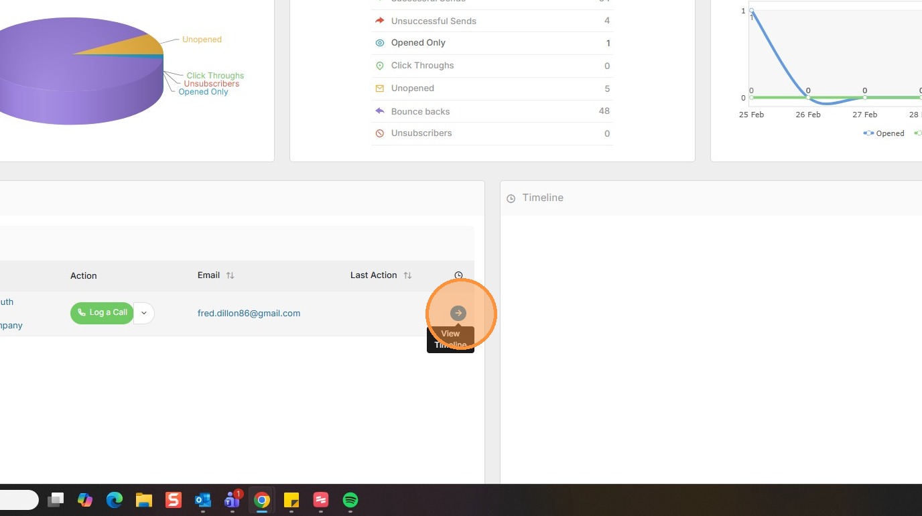Click the 27 Feb data point on line chart
922x516 pixels.
click(x=865, y=98)
